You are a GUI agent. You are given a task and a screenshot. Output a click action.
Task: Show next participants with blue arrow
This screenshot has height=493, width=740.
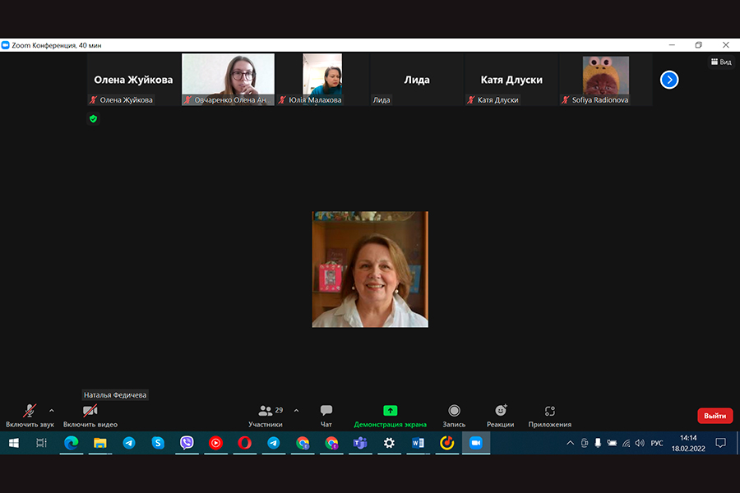(669, 80)
